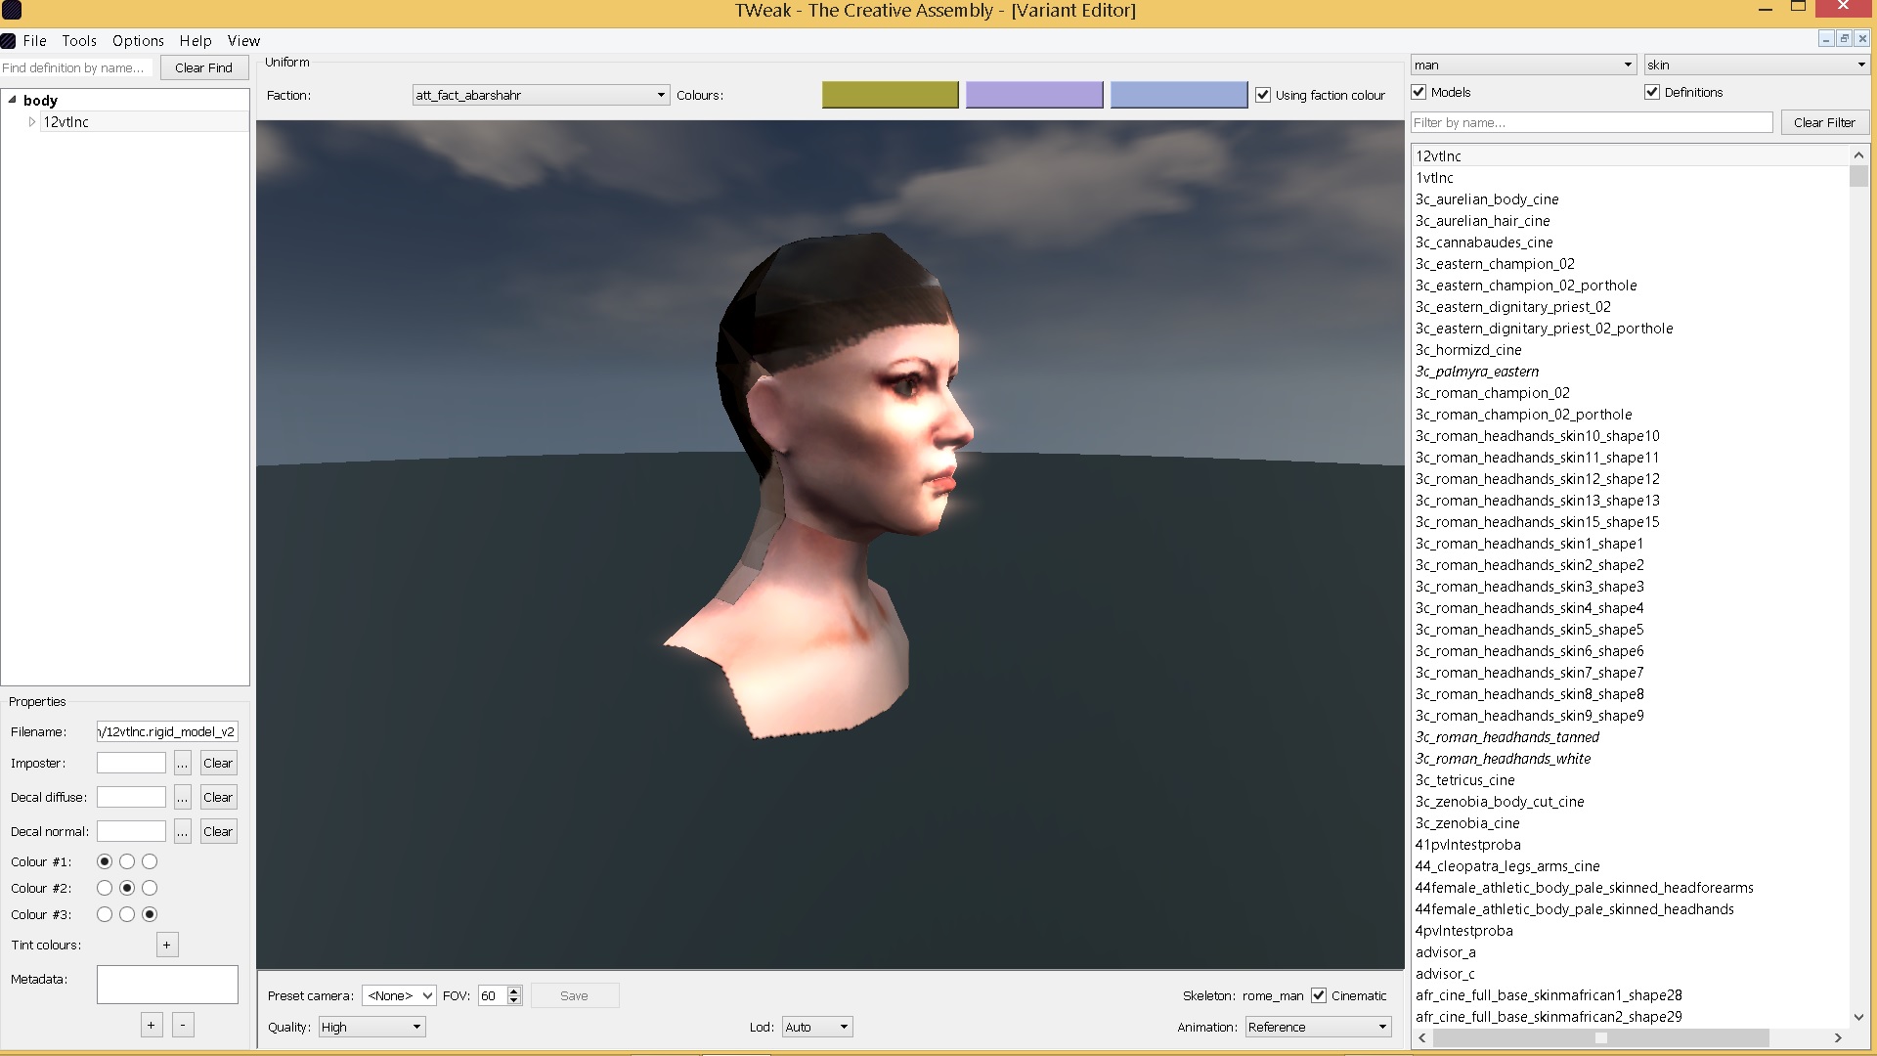Click the olive yellow faction colour swatch

point(890,95)
